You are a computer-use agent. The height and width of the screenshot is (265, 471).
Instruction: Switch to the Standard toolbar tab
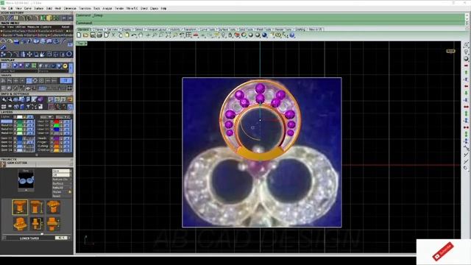point(83,29)
